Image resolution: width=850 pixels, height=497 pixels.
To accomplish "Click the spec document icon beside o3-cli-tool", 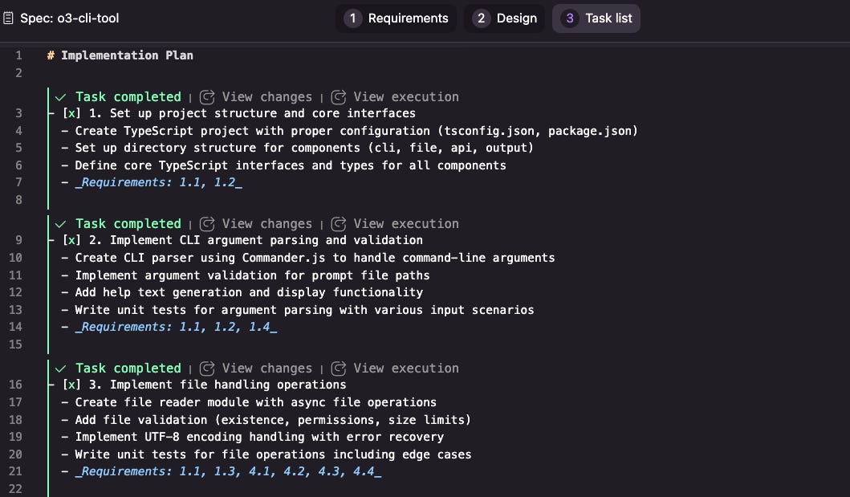I will (8, 18).
